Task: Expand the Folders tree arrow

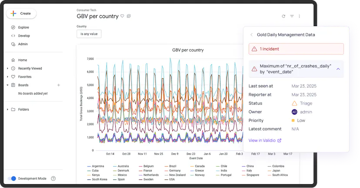Action: pos(7,109)
